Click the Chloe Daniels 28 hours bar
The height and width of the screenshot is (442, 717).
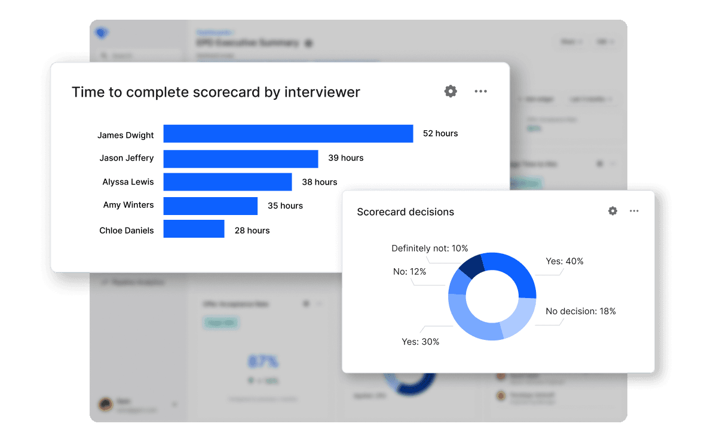coord(194,229)
